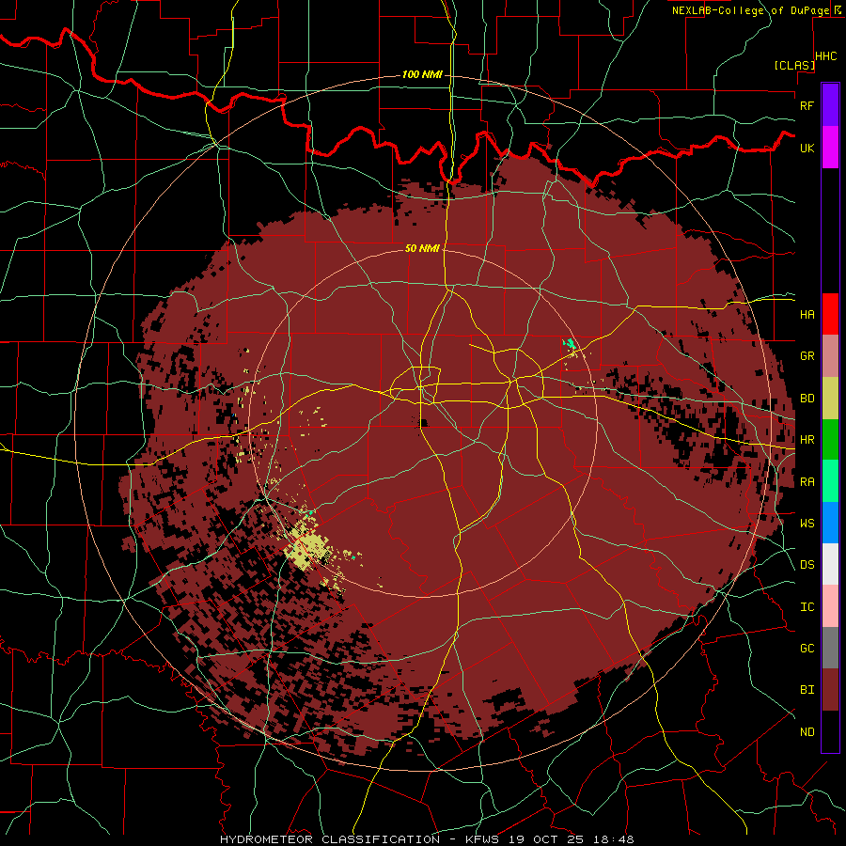846x846 pixels.
Task: Click the BI legend label
Action: coord(807,690)
